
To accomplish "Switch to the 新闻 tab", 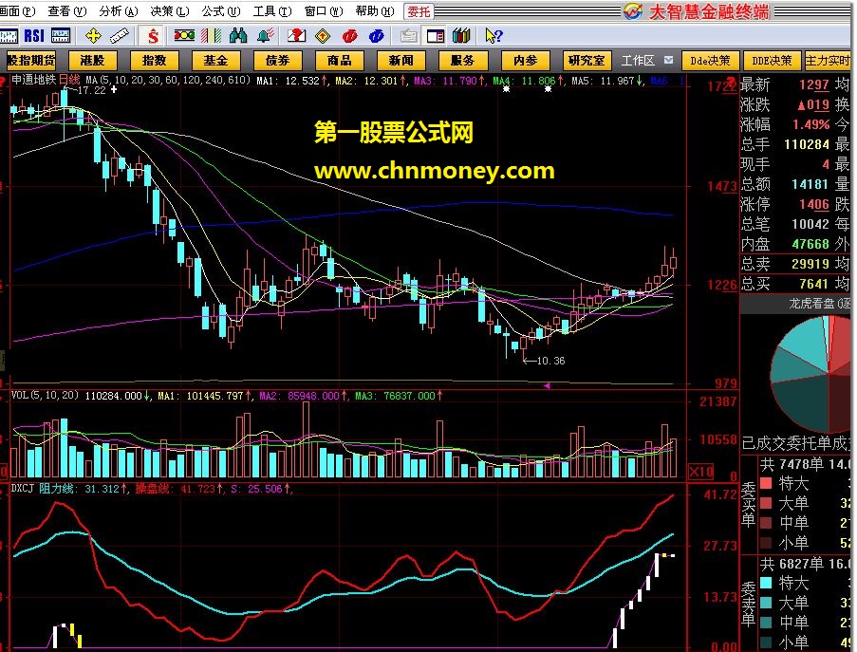I will coord(401,60).
